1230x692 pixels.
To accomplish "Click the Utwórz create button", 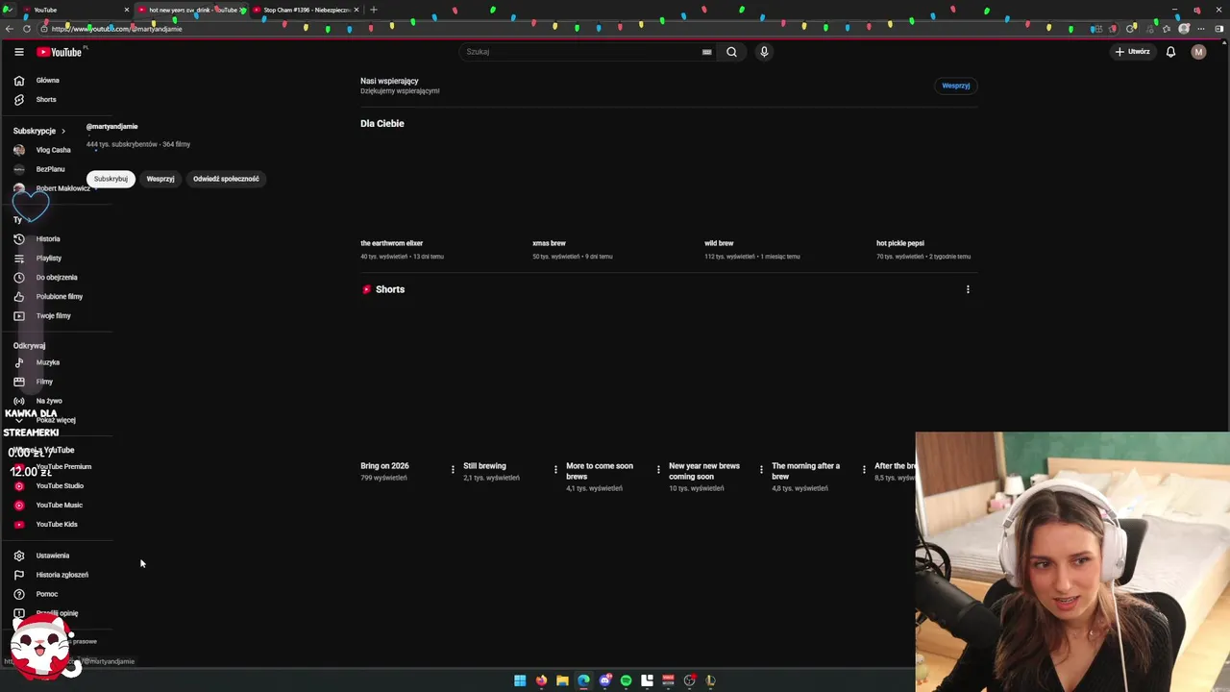I will (x=1133, y=52).
